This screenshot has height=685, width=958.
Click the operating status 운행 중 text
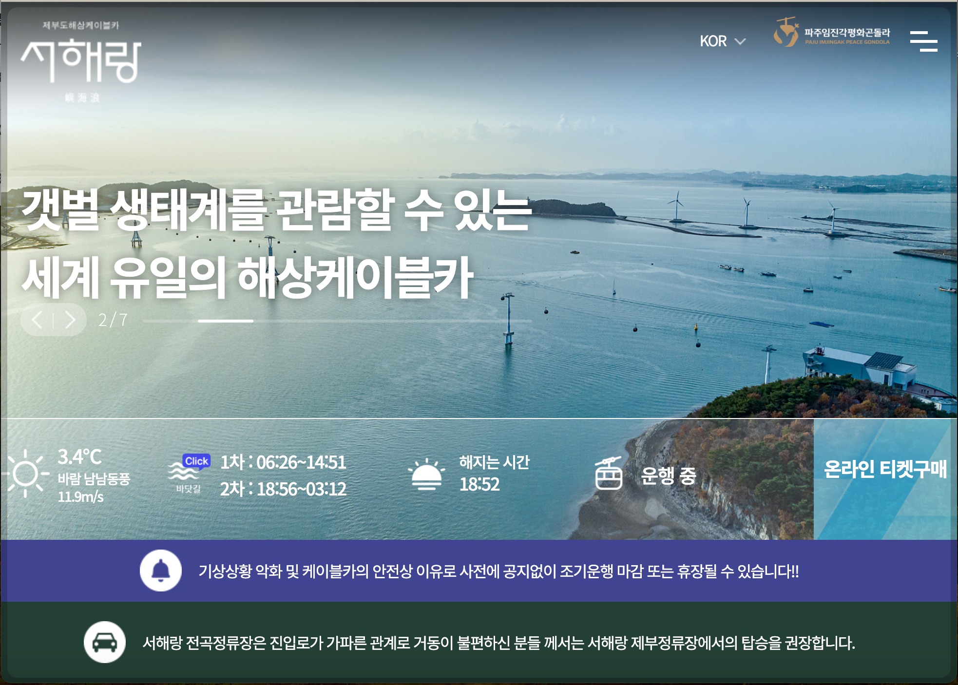(668, 476)
